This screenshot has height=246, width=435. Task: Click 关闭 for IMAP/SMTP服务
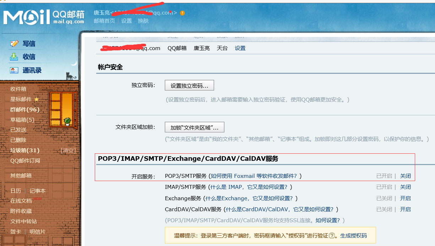pos(406,187)
